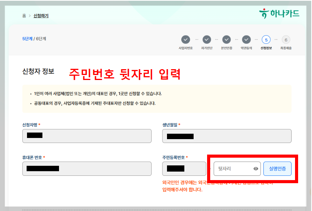Click the 휴대폰 번호 input field
312x211 pixels.
[x=87, y=169]
